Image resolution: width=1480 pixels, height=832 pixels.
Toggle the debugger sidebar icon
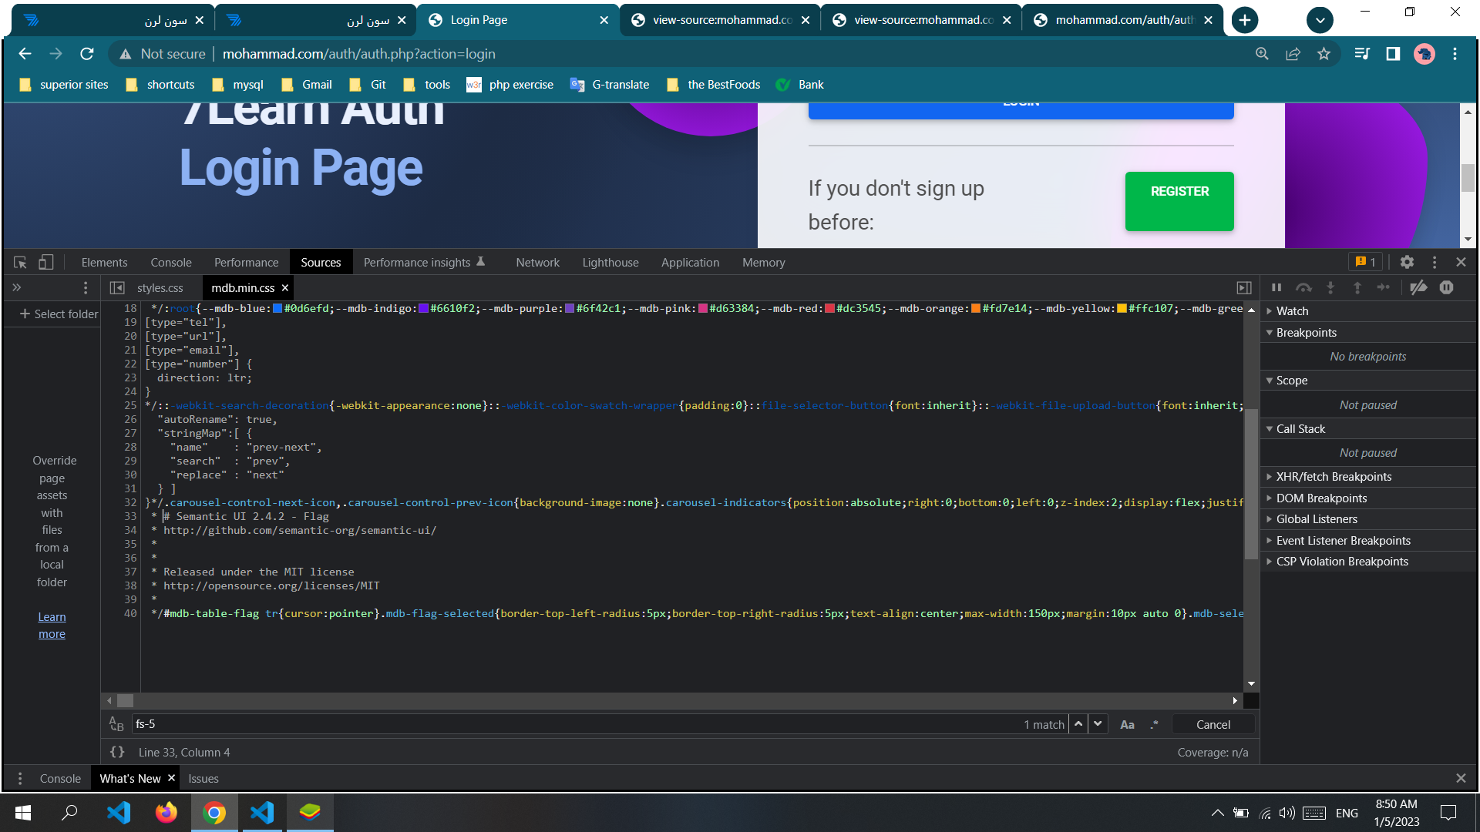tap(1244, 288)
